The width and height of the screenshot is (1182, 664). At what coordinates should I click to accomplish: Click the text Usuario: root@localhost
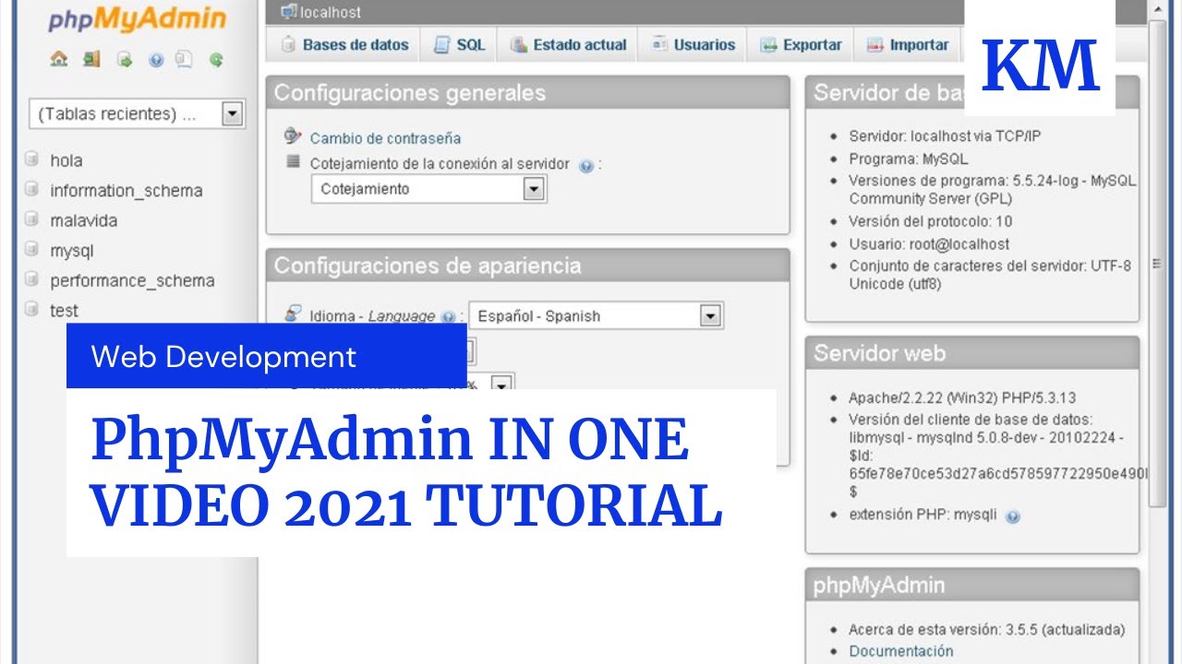coord(929,244)
